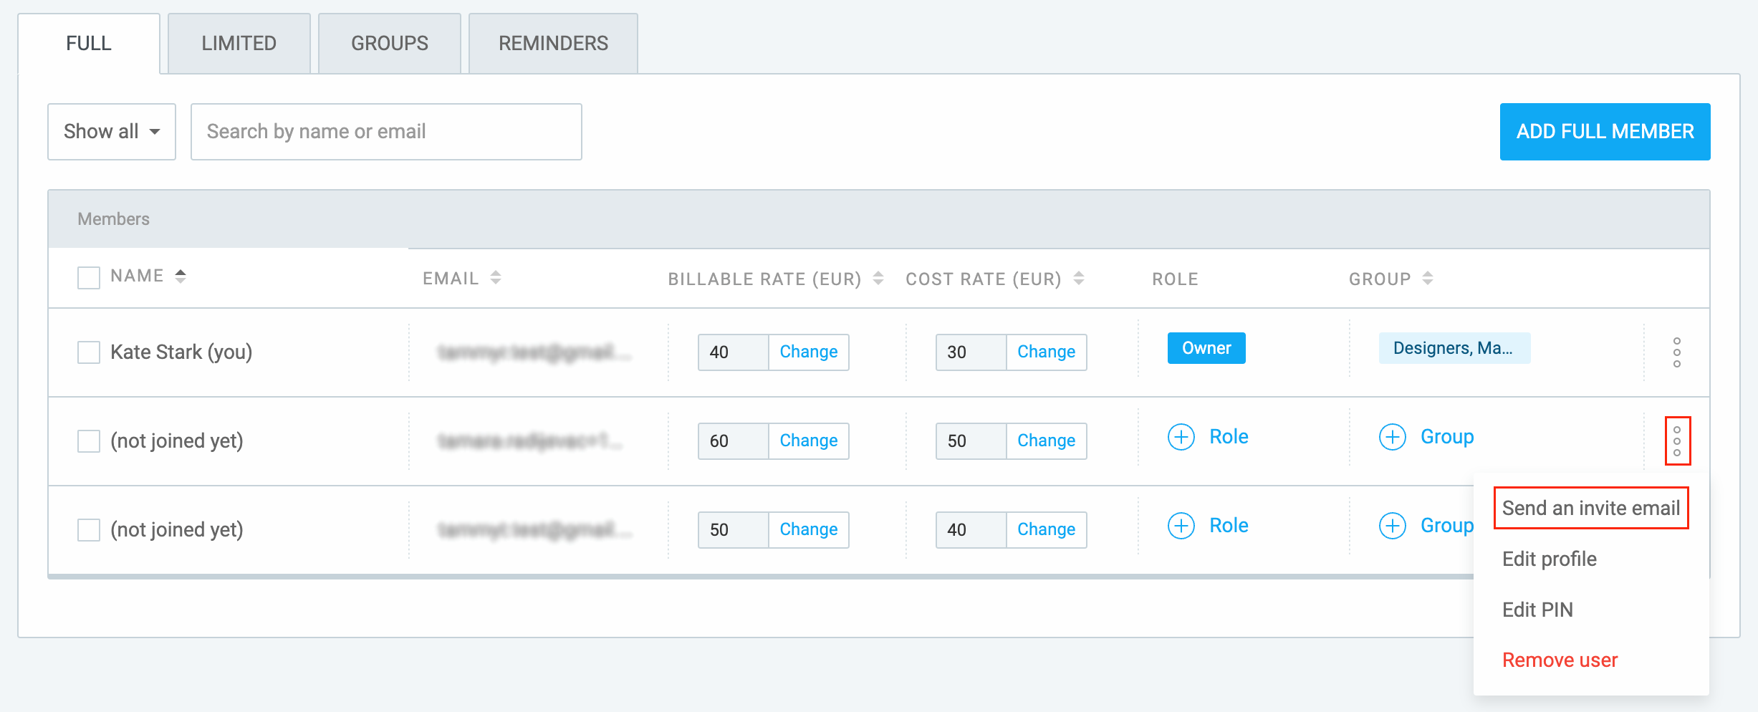Image resolution: width=1758 pixels, height=712 pixels.
Task: Click the search by name or email field
Action: [386, 132]
